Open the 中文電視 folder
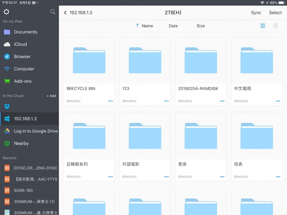Viewport: 287px width, 215px height. point(257,71)
